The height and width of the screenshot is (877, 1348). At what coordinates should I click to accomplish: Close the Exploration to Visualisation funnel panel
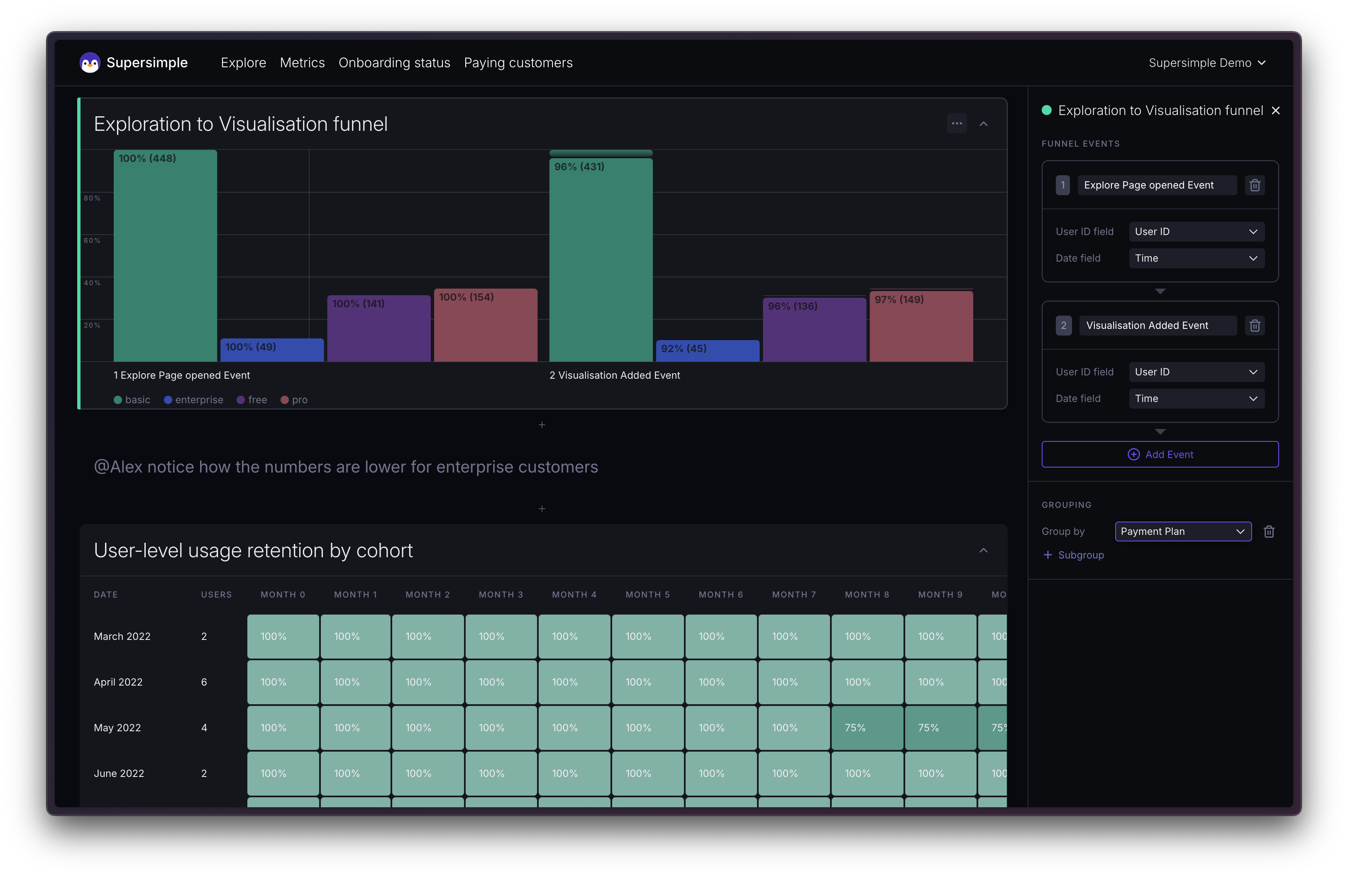(x=1275, y=110)
